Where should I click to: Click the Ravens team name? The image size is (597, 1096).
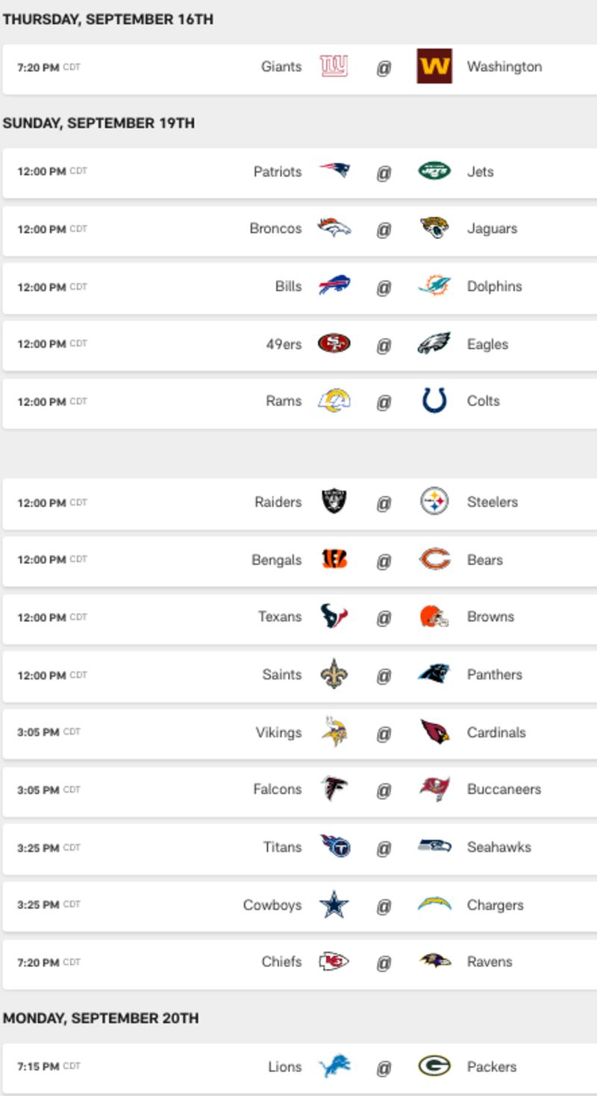point(490,962)
